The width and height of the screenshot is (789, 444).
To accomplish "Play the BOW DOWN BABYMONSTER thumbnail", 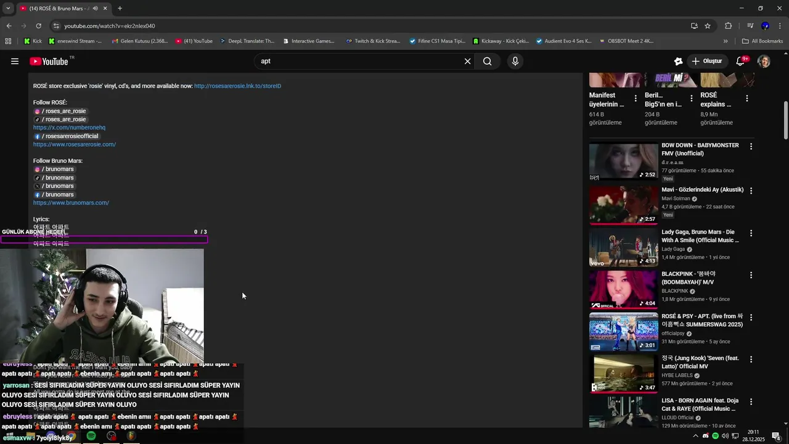I will pos(623,162).
